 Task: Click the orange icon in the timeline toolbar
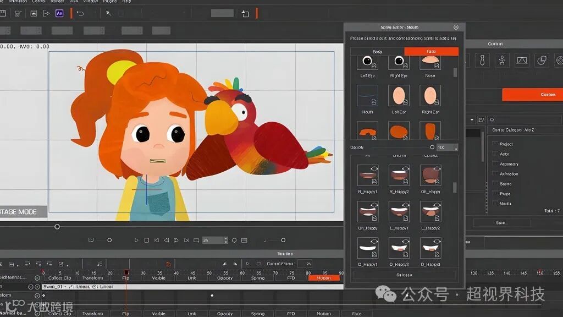pyautogui.click(x=168, y=264)
